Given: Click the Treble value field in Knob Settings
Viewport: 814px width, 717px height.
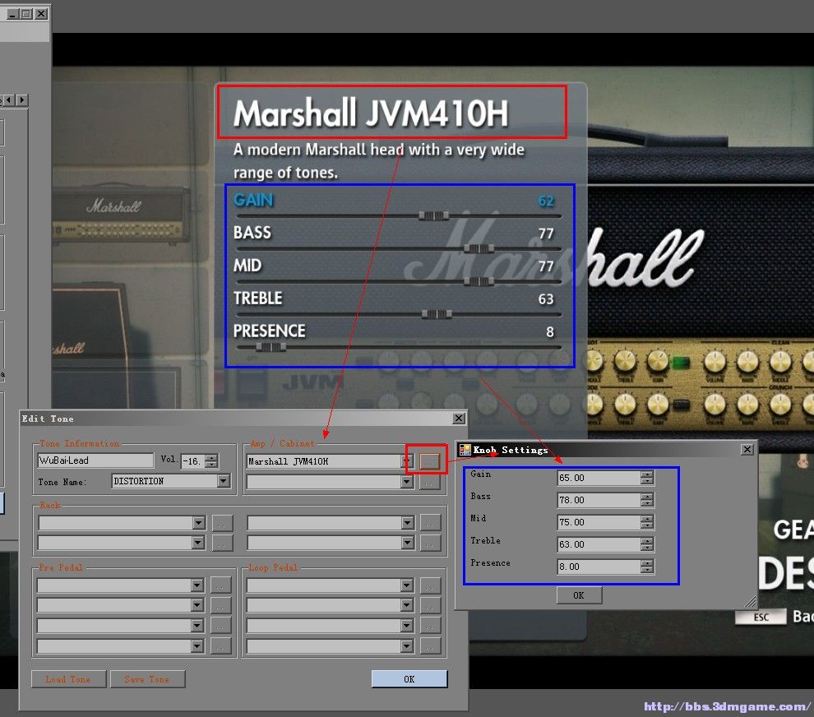Looking at the screenshot, I should coord(599,544).
